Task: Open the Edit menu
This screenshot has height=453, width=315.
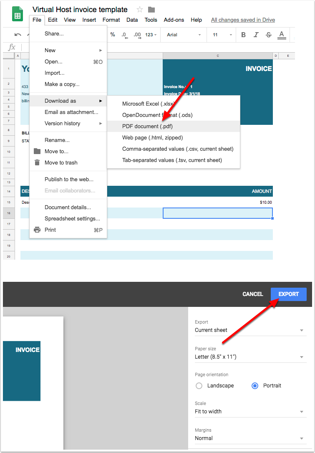Action: tap(53, 20)
